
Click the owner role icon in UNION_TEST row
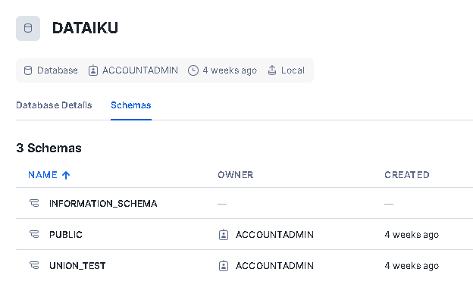click(224, 266)
